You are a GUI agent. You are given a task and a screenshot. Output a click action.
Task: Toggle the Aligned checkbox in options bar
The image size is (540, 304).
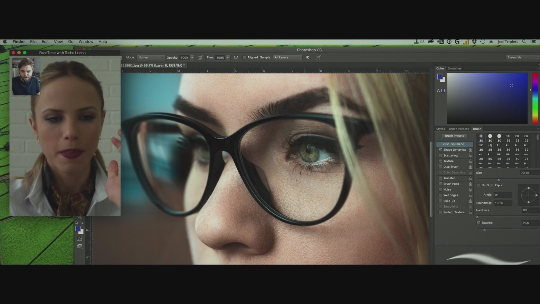(x=244, y=57)
